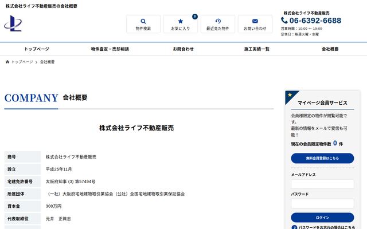The width and height of the screenshot is (367, 229).
Task: Open 会社概要 in main navigation
Action: 330,49
